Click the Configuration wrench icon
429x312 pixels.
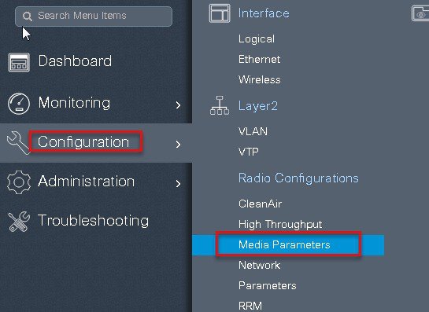tap(19, 142)
